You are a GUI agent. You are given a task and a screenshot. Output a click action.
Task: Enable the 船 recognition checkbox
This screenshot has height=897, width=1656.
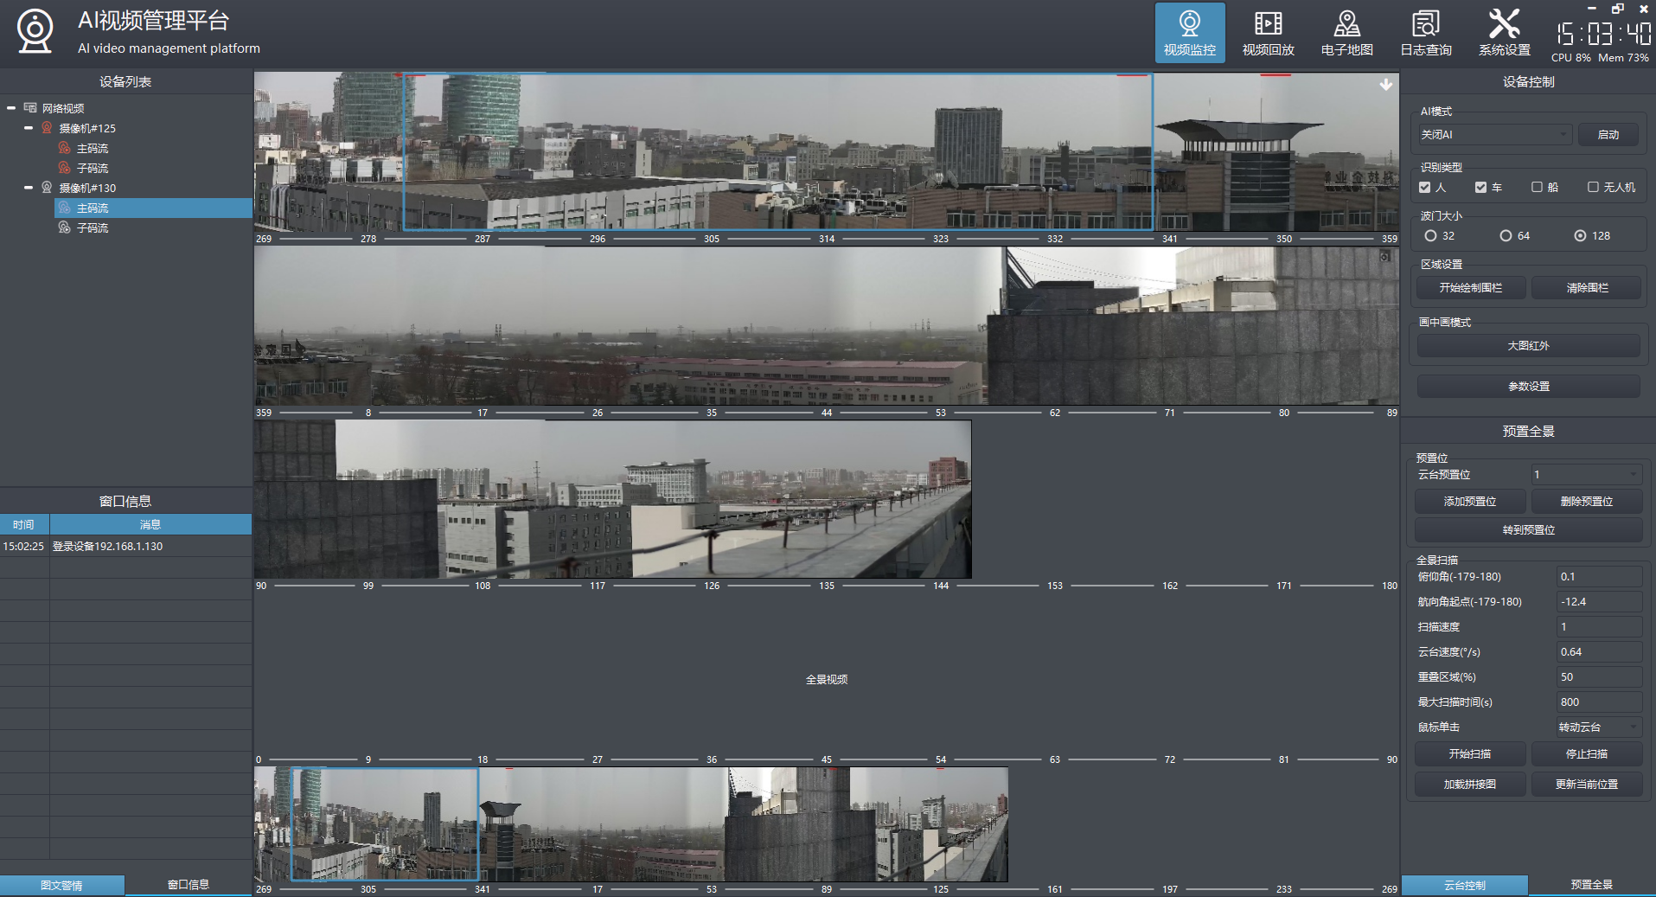tap(1538, 188)
